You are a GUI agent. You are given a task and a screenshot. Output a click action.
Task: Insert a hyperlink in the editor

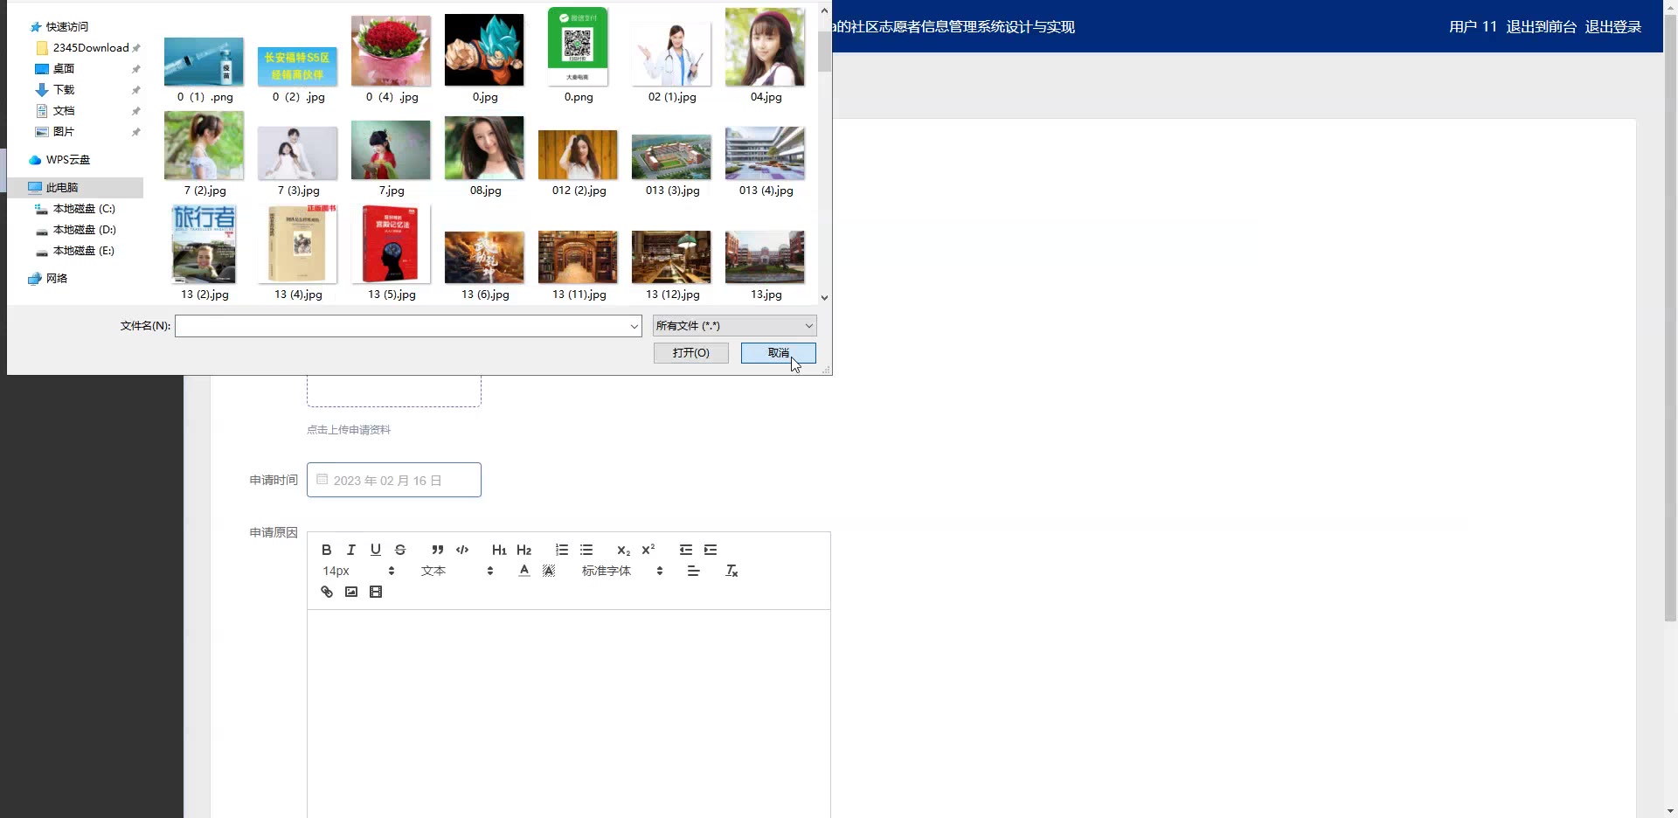coord(326,592)
